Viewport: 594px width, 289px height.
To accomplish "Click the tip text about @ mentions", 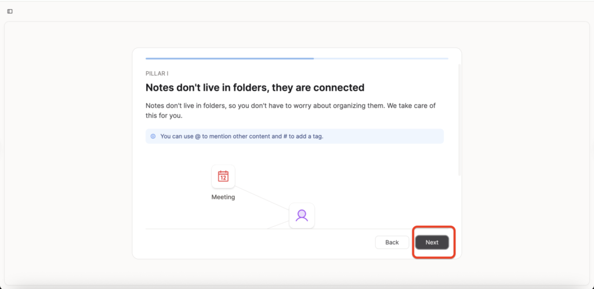I will click(241, 136).
